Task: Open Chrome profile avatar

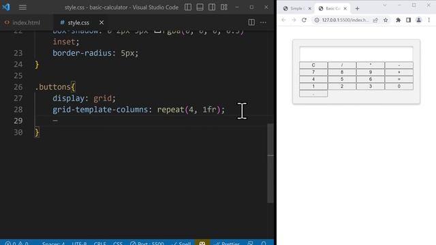Action: (418, 20)
